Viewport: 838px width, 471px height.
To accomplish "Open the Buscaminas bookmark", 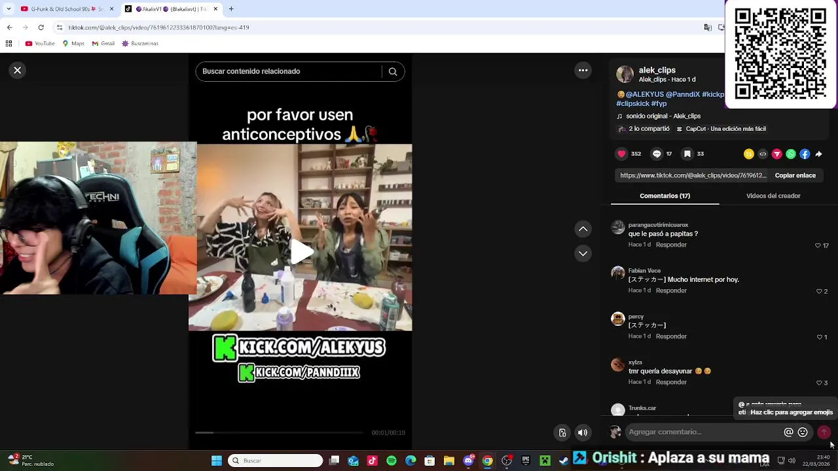I will click(x=140, y=44).
